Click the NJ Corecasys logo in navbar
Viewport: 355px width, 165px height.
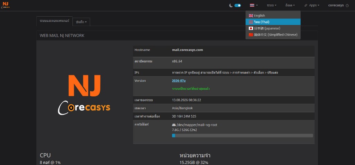[x=6, y=5]
